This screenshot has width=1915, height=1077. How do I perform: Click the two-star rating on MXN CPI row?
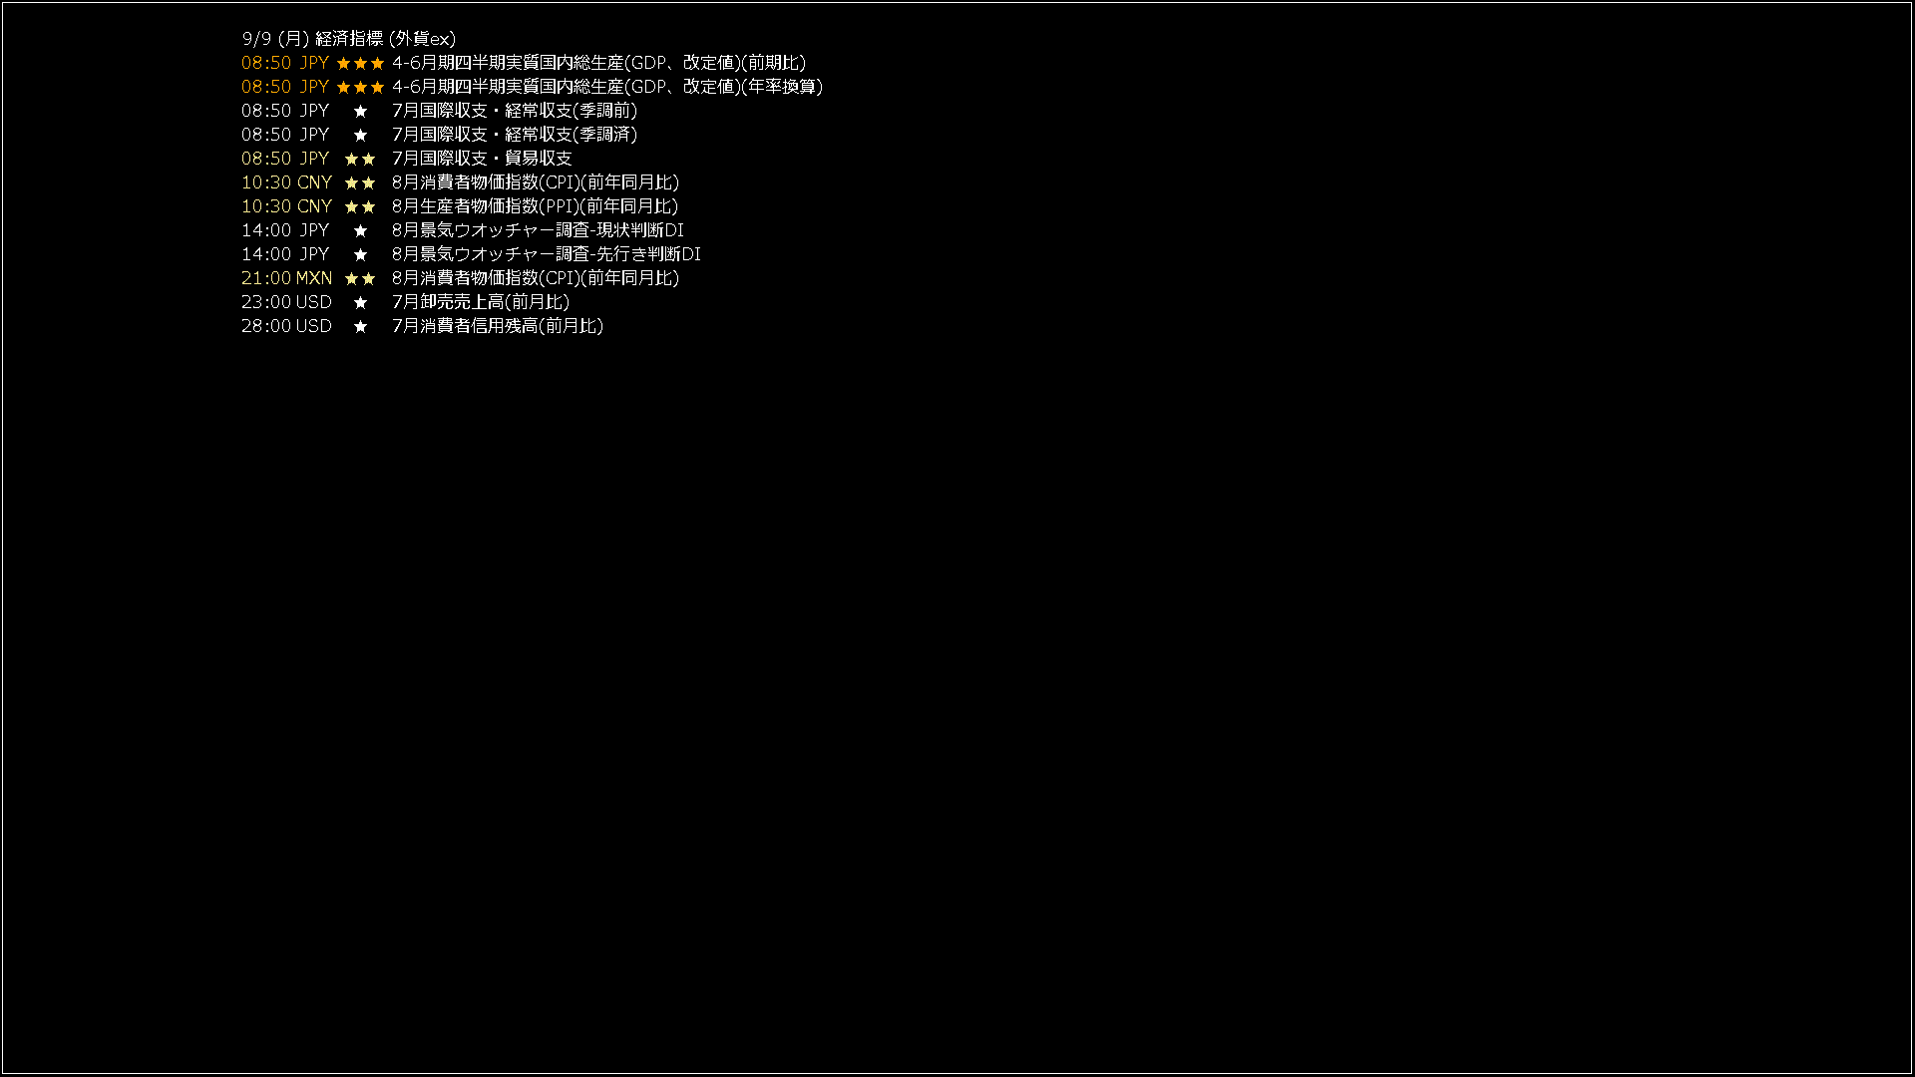pos(360,278)
